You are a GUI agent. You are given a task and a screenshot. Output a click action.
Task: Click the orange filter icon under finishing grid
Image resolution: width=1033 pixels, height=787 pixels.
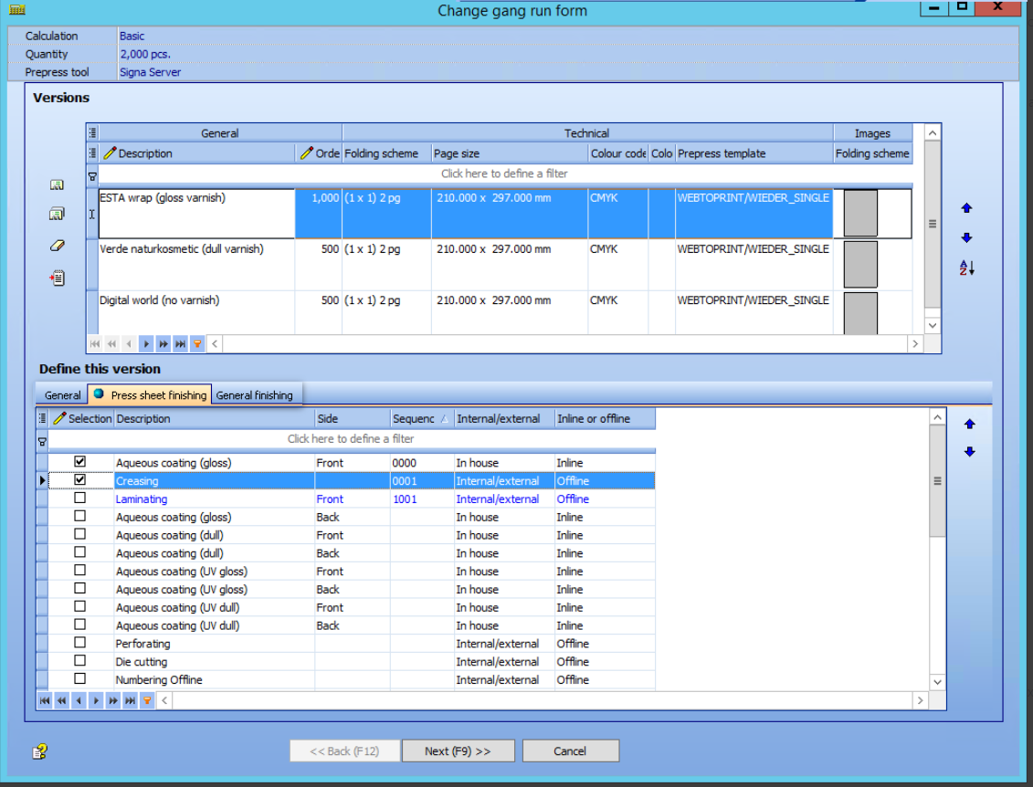(x=148, y=701)
